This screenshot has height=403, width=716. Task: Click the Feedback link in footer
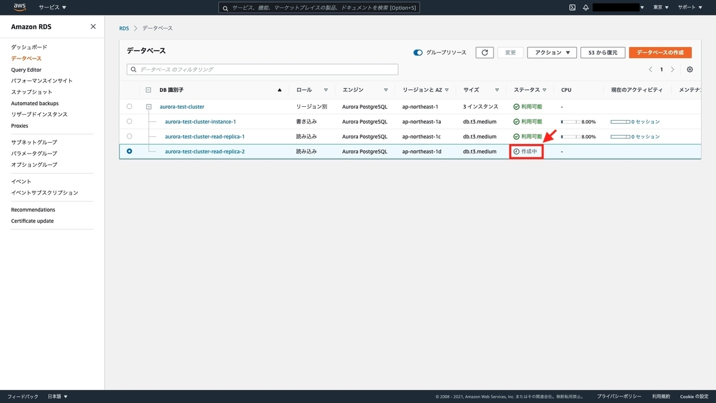pyautogui.click(x=23, y=396)
